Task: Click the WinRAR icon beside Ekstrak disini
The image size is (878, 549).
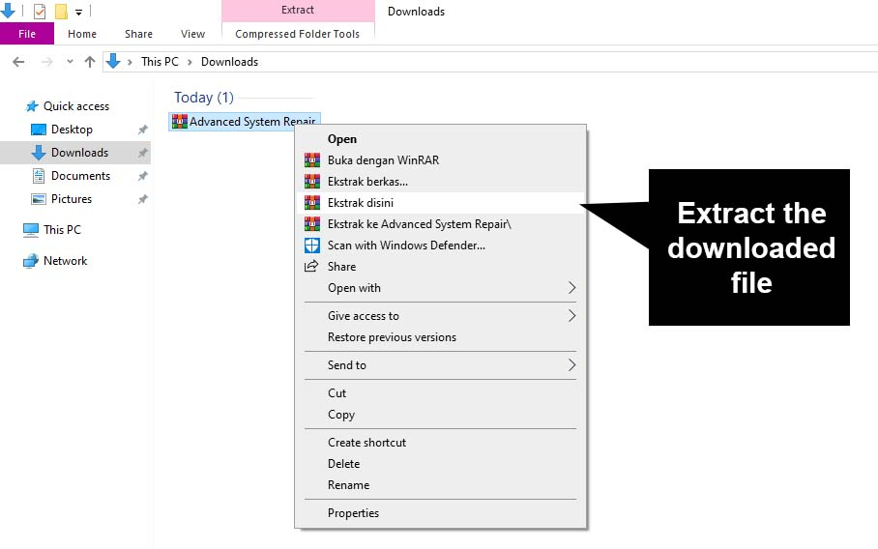Action: pyautogui.click(x=312, y=203)
